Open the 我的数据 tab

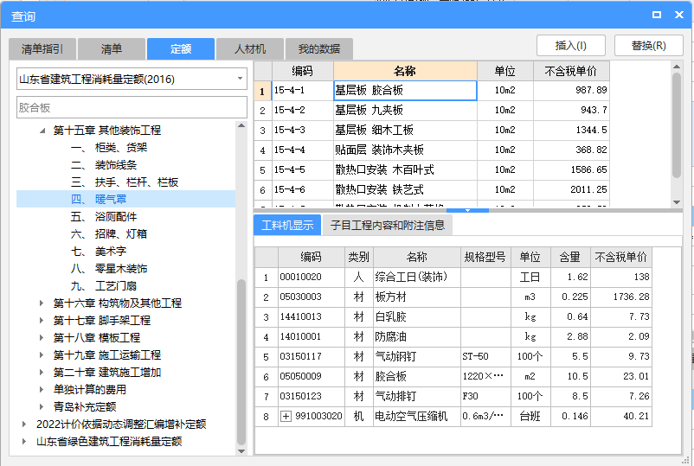(319, 48)
